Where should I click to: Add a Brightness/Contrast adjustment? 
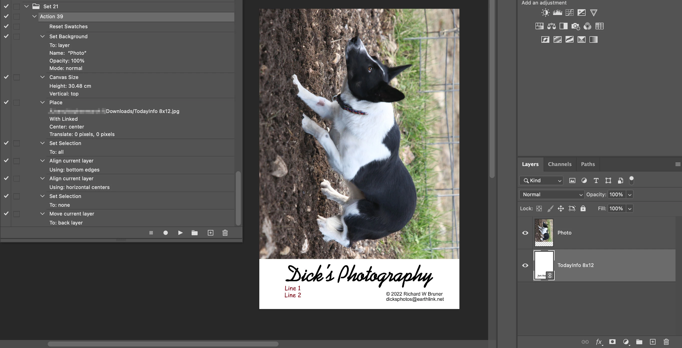[545, 12]
